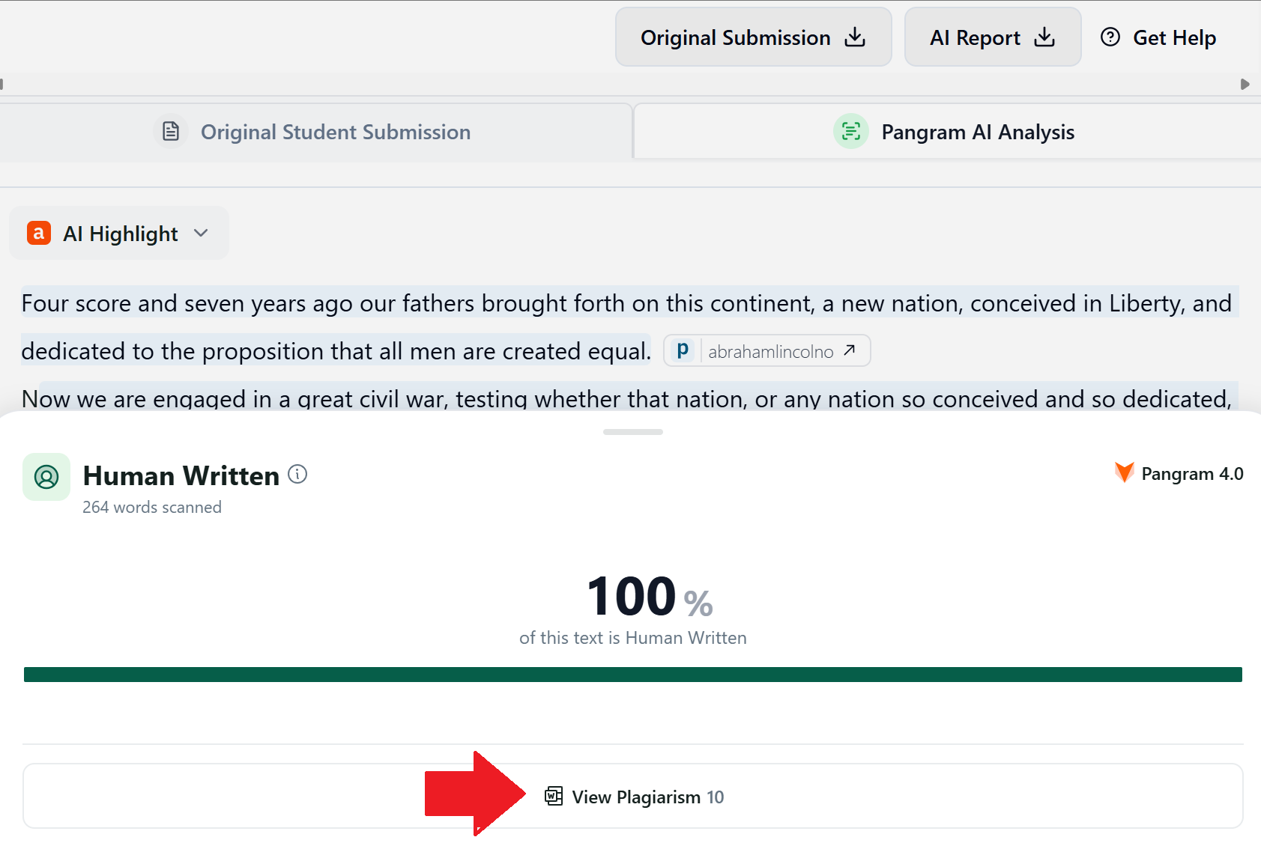The image size is (1261, 846).
Task: Open Get Help link
Action: [1158, 37]
